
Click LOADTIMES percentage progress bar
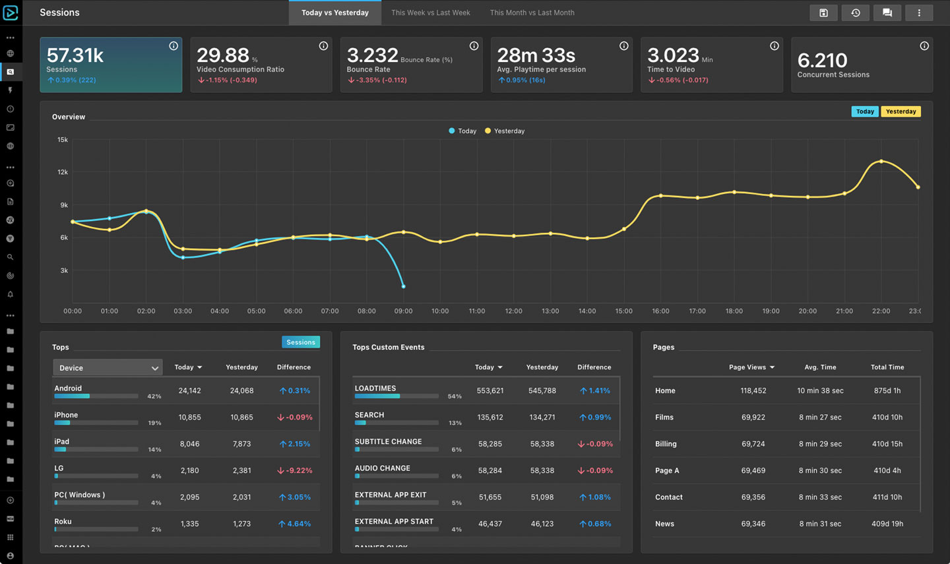click(x=396, y=396)
